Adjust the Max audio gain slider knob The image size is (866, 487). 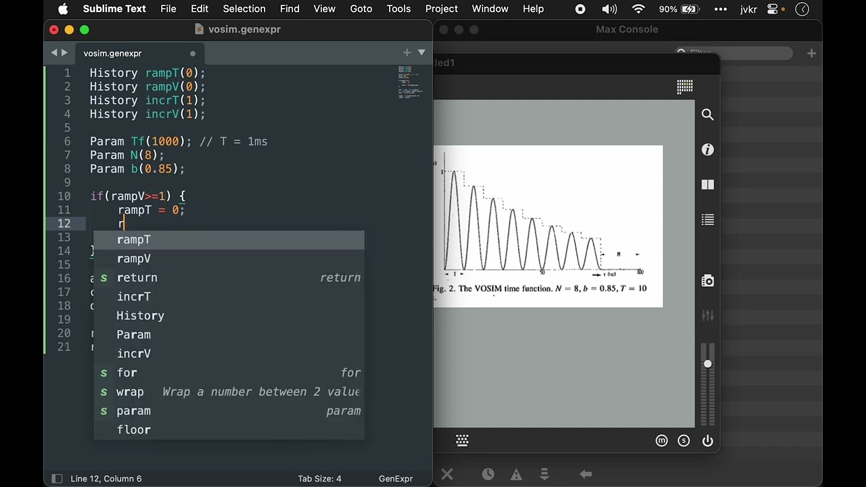[708, 364]
